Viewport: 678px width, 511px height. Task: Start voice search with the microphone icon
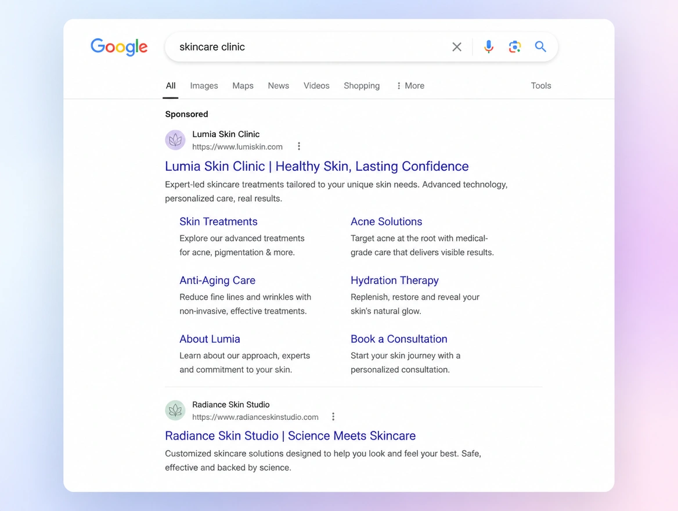click(489, 46)
